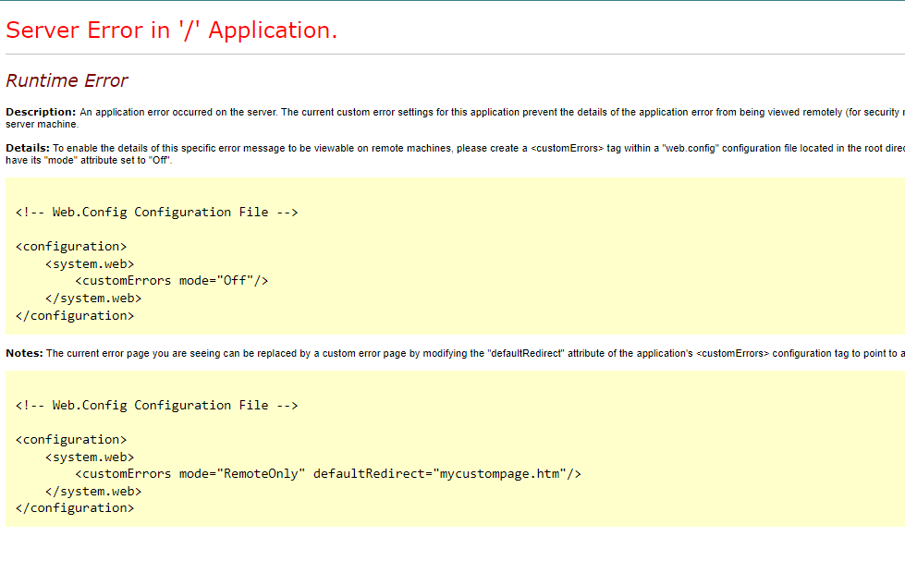
Task: Click the 'Server Error in '/' Application.' heading
Action: pyautogui.click(x=171, y=30)
